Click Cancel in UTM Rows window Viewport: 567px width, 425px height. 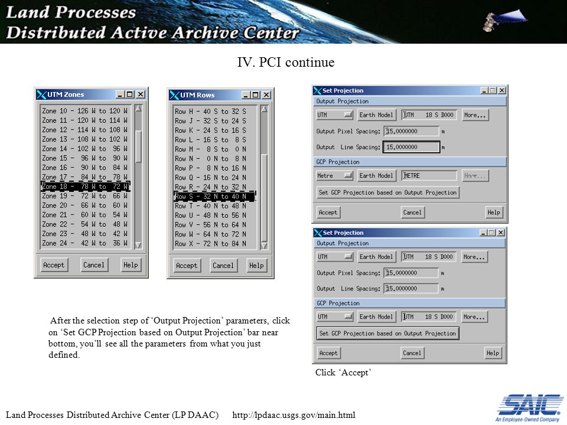223,266
